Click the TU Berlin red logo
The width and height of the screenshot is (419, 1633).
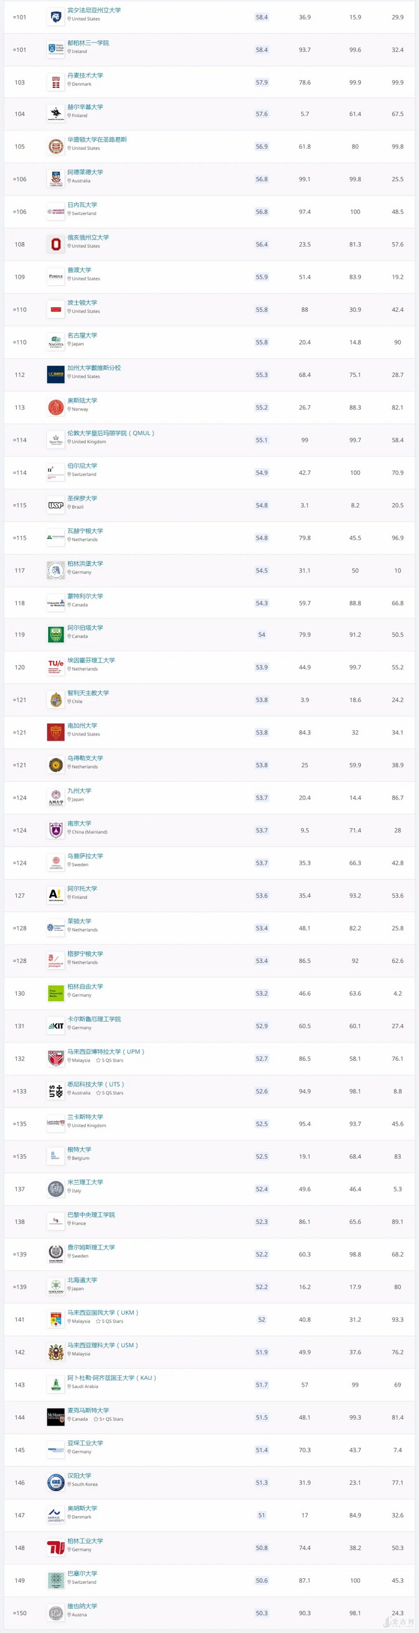tap(56, 1548)
